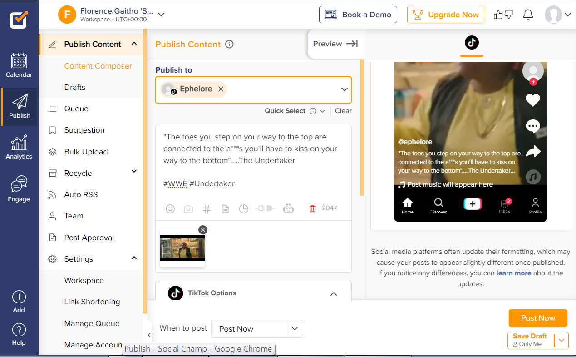Open Auto RSS menu item
Viewport: 576px width, 357px height.
pos(81,194)
